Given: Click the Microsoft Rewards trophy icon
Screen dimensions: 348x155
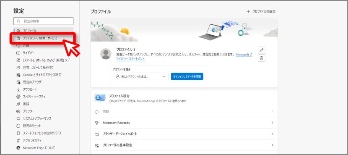Looking at the screenshot, I should (96, 123).
